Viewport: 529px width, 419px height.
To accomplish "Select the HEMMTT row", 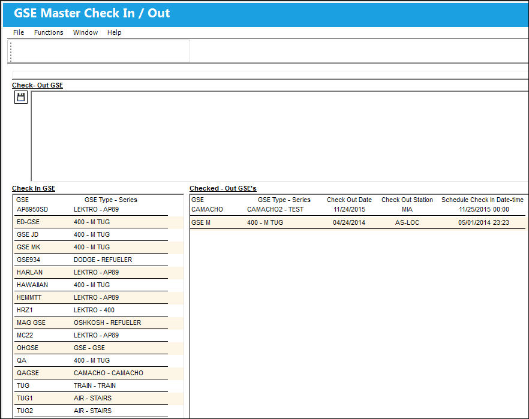I will point(91,298).
